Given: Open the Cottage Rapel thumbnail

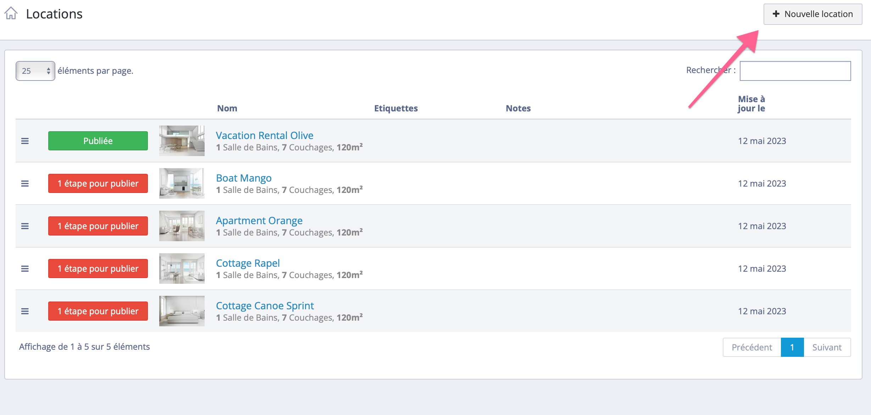Looking at the screenshot, I should tap(182, 269).
